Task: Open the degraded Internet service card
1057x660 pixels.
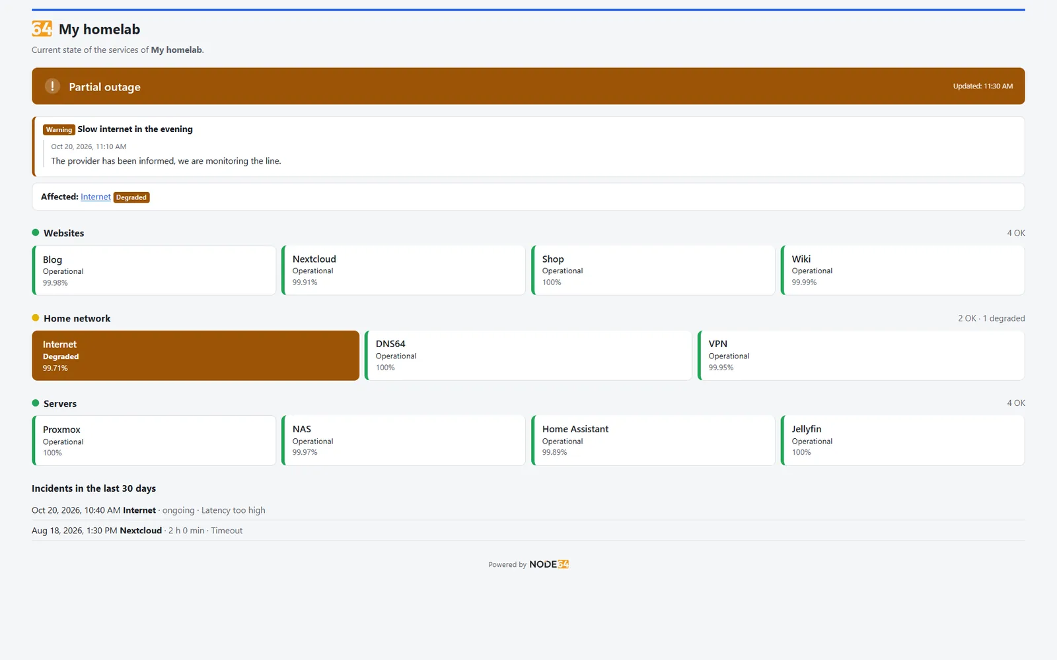Action: tap(196, 356)
